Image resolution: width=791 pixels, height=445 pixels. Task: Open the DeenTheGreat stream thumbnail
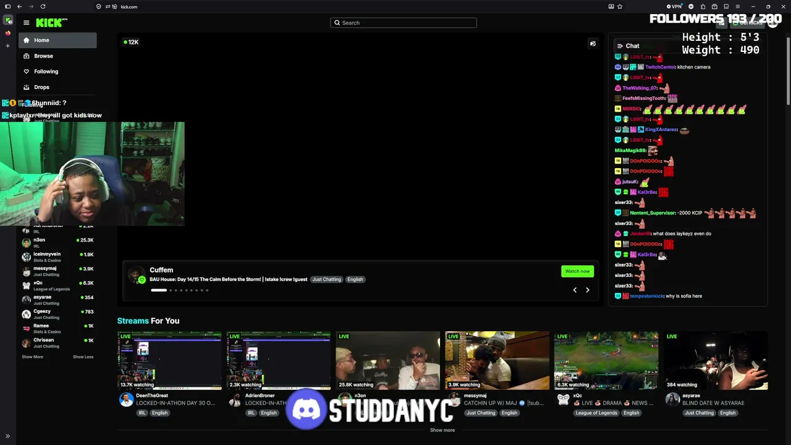pyautogui.click(x=169, y=360)
